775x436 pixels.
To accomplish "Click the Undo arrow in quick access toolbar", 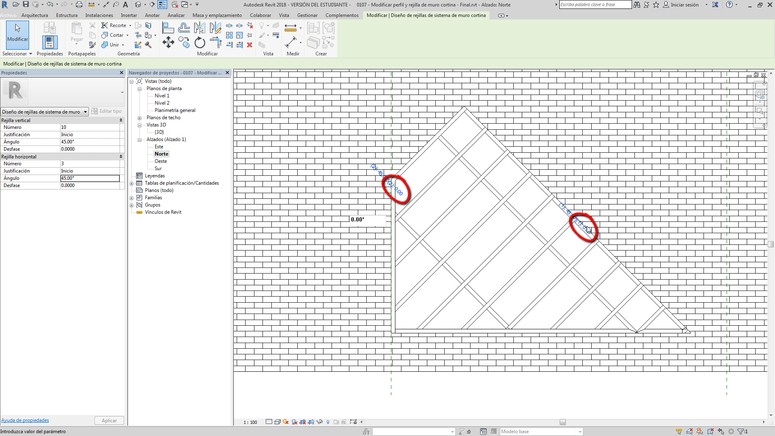I will [x=50, y=4].
